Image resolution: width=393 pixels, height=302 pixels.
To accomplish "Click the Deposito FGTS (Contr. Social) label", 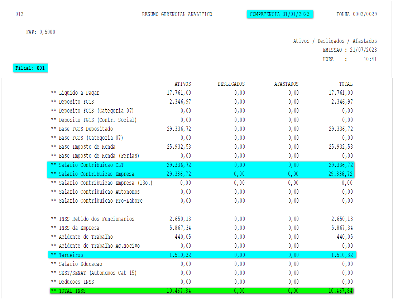I will 94,120.
